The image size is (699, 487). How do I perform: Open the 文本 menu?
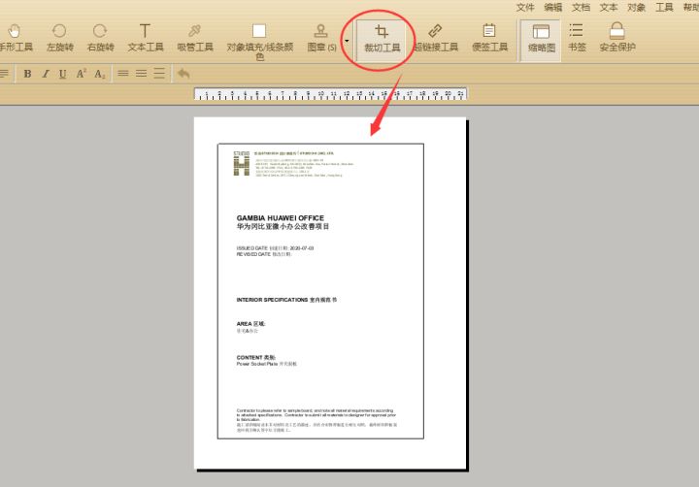pos(608,8)
